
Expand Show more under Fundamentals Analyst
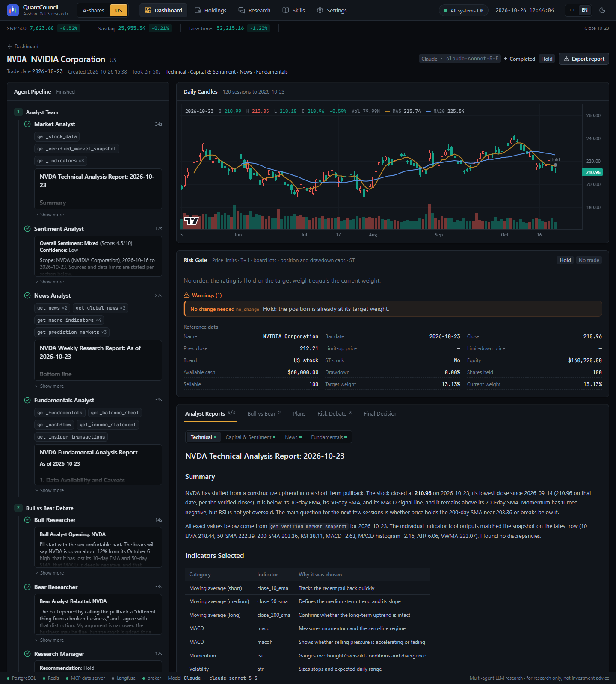(50, 490)
